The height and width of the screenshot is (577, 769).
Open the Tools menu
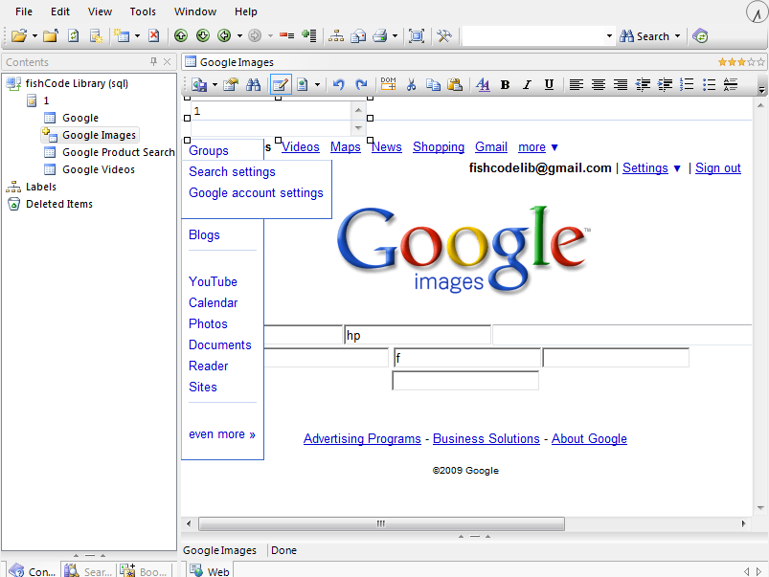[143, 11]
